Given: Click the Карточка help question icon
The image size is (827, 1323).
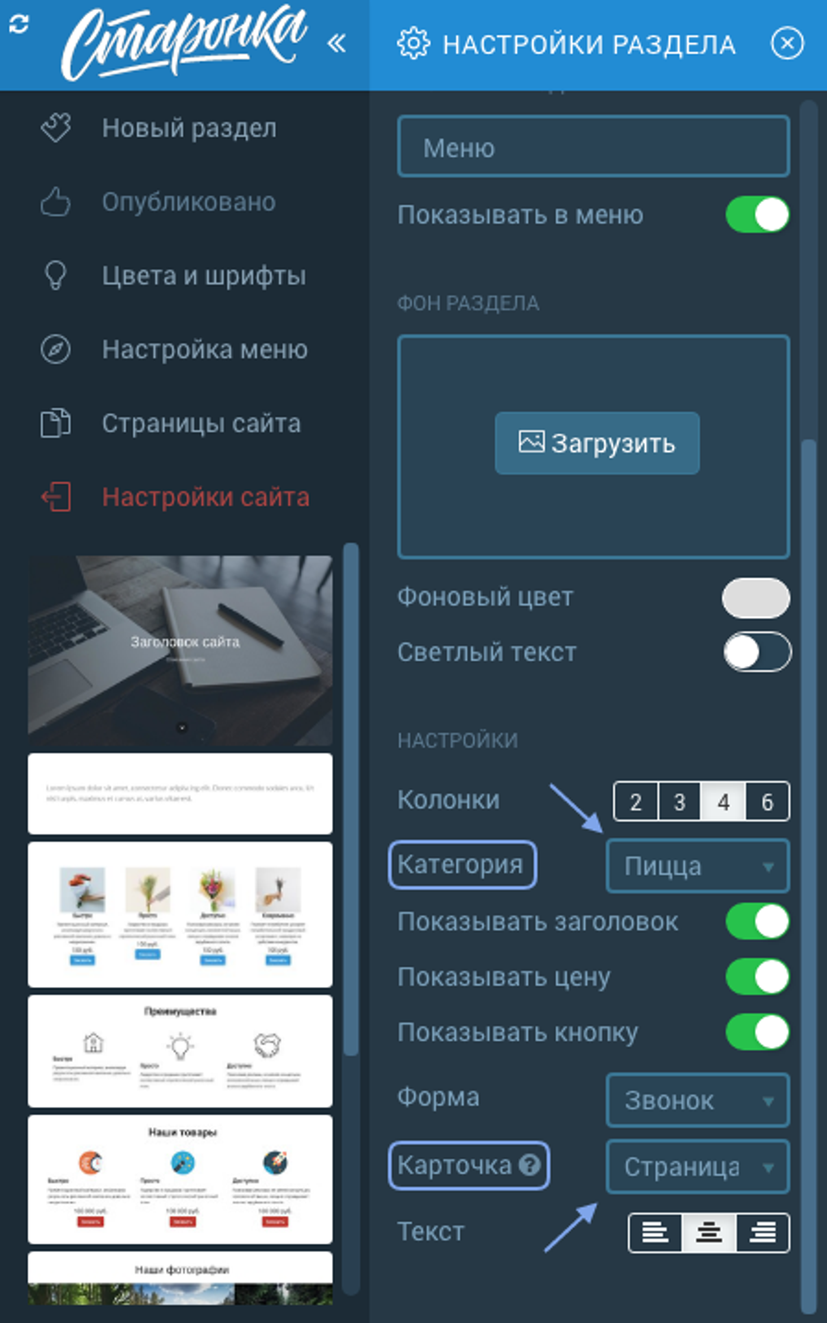Looking at the screenshot, I should tap(529, 1166).
